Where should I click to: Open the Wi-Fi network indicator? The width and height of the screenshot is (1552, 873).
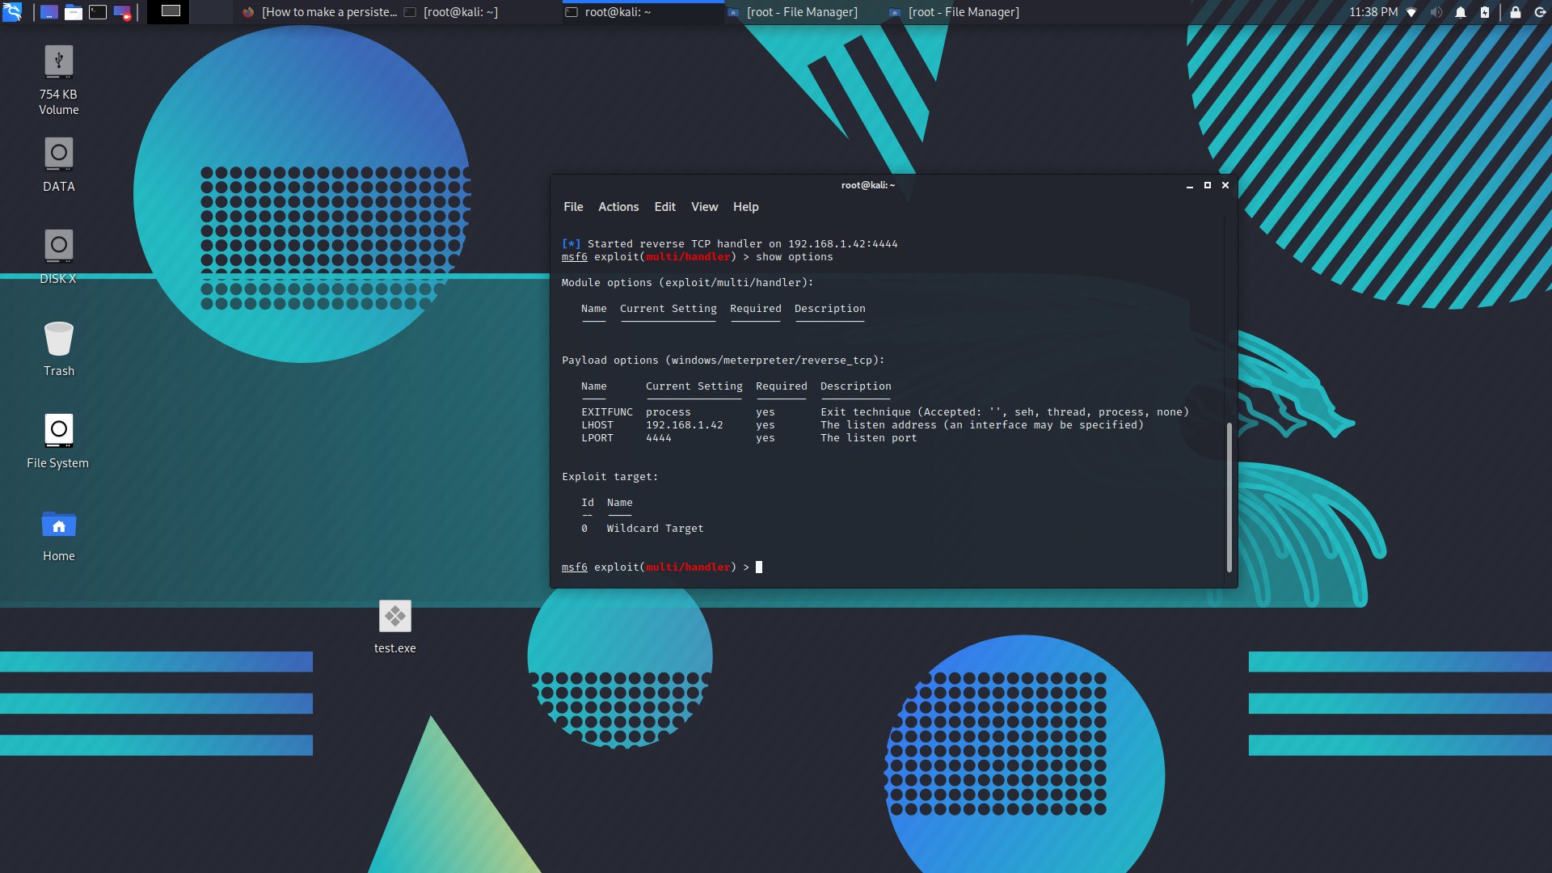tap(1411, 12)
